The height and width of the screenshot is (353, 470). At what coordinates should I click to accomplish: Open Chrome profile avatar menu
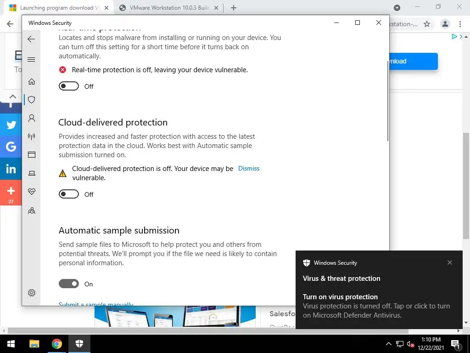pyautogui.click(x=445, y=24)
